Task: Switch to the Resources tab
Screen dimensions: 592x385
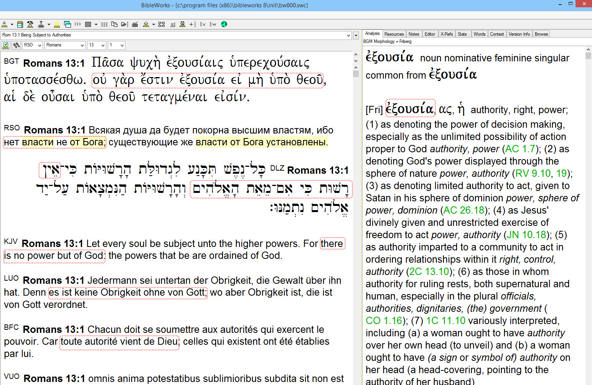Action: 394,34
